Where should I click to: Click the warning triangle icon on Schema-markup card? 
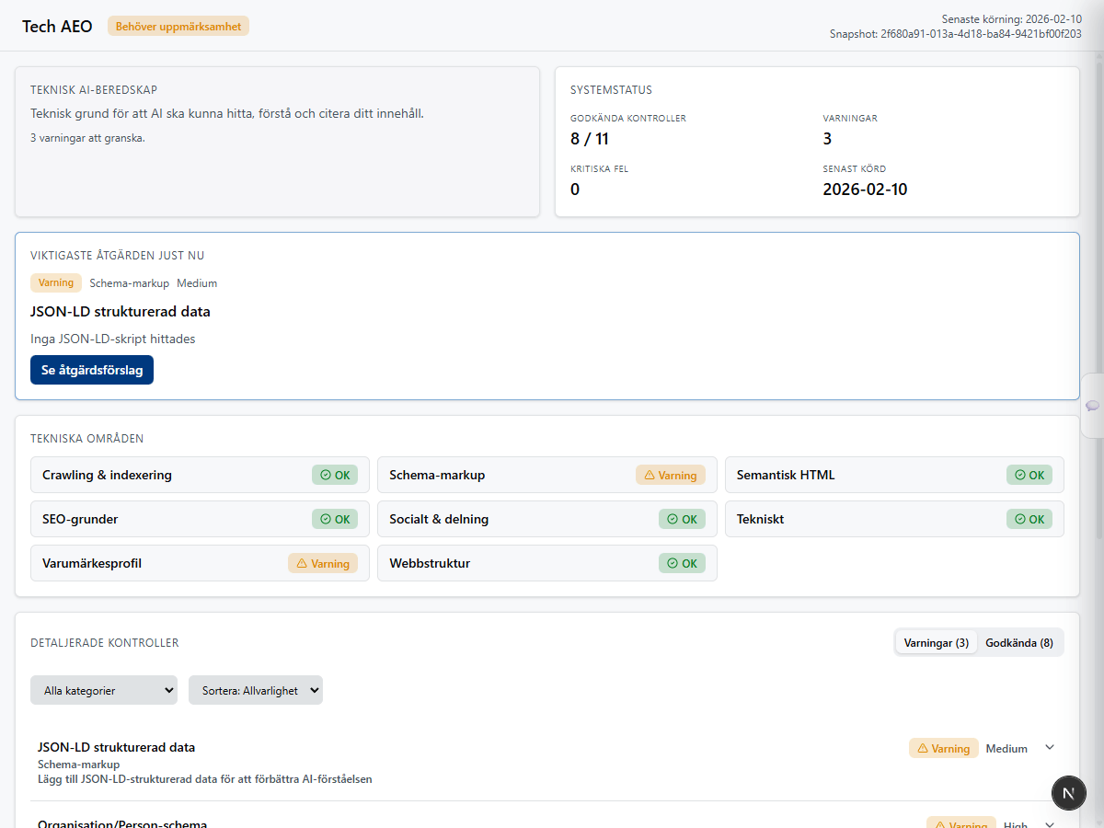648,475
